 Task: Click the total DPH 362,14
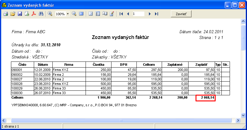coord(131,98)
